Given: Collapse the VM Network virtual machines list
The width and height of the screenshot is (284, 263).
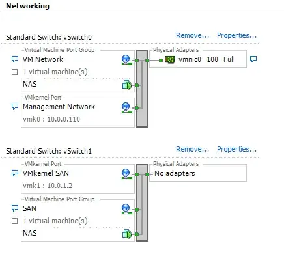Looking at the screenshot, I should (x=14, y=72).
